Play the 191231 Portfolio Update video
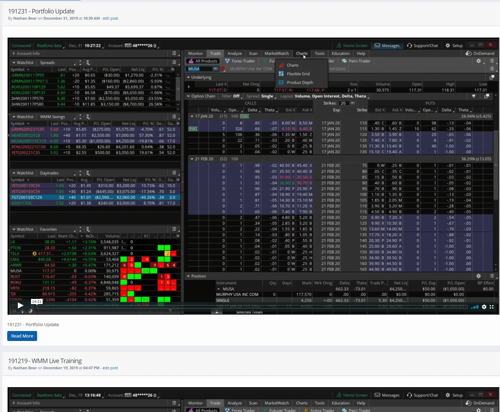500x412 pixels. point(20,305)
